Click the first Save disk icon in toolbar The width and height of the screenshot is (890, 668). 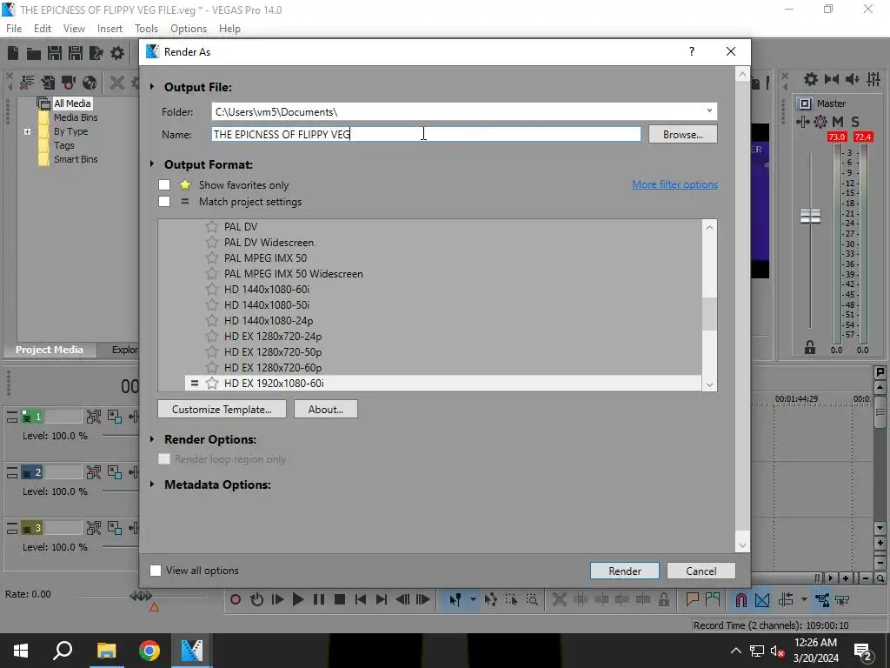click(x=55, y=53)
